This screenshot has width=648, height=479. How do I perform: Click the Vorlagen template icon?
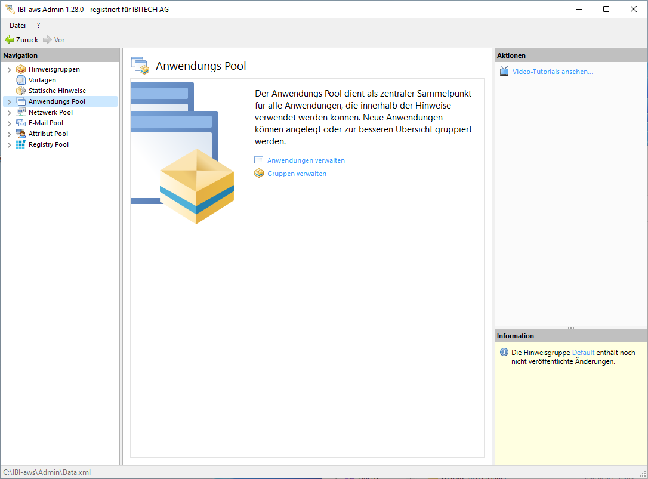(21, 80)
